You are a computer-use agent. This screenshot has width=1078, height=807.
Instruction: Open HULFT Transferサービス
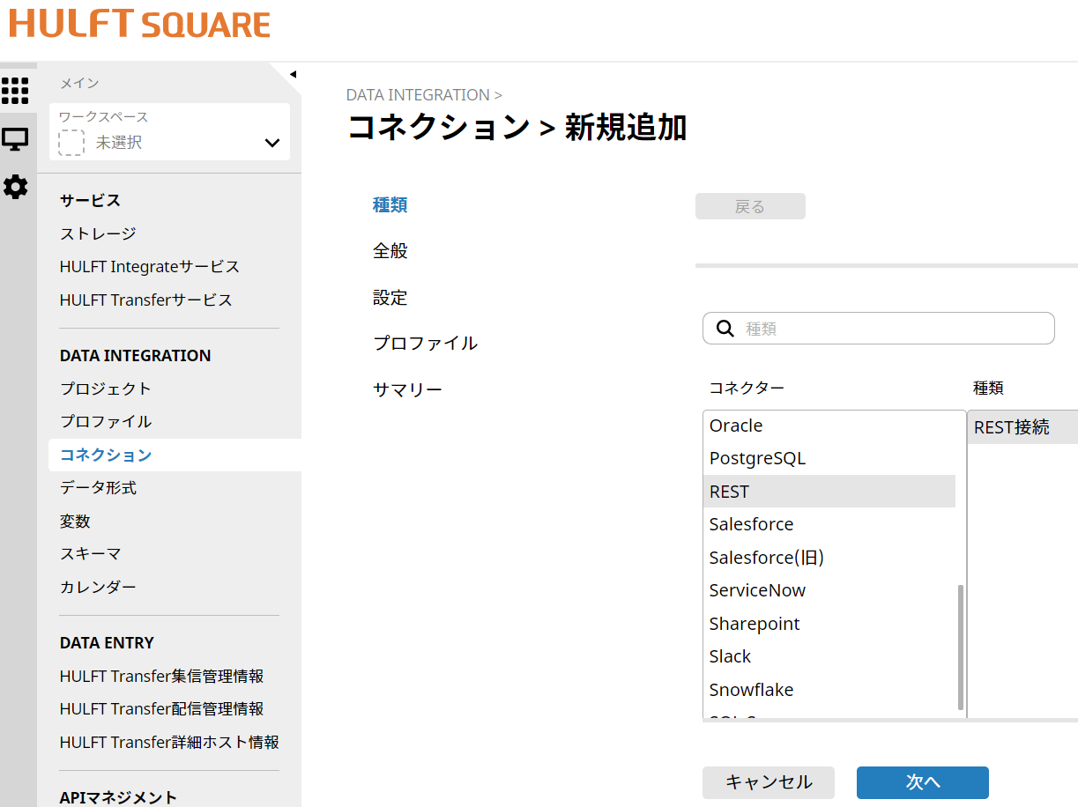(146, 300)
